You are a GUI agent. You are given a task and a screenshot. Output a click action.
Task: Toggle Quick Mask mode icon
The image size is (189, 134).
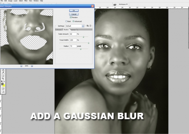click(x=3, y=89)
